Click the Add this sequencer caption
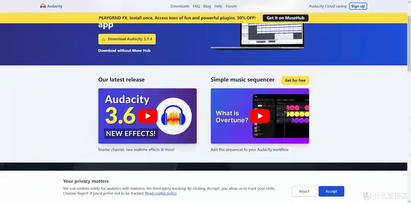The image size is (411, 204). pos(250,150)
